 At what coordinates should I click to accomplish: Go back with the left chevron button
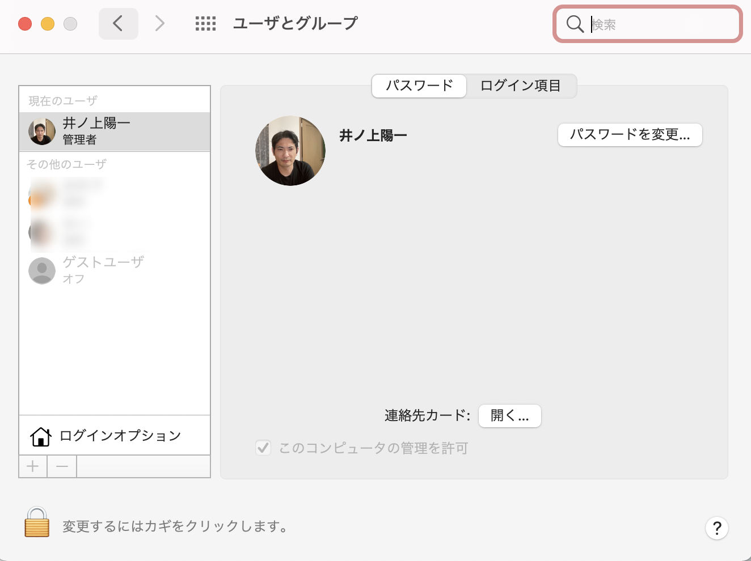tap(118, 24)
